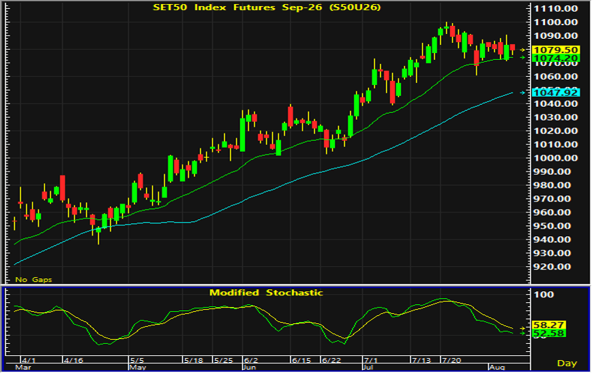Image resolution: width=592 pixels, height=373 pixels.
Task: Click the yellow arrow beside 1079.50
Action: [x=522, y=50]
